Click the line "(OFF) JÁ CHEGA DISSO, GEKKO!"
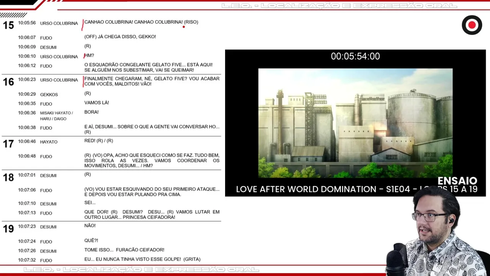This screenshot has width=490, height=276. click(120, 37)
